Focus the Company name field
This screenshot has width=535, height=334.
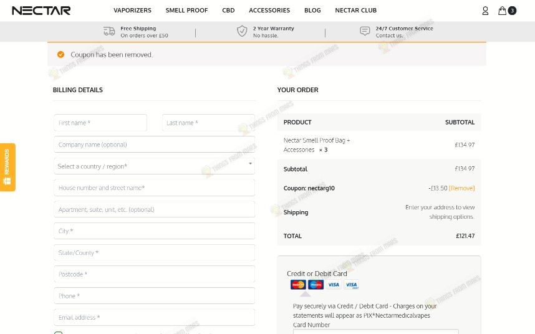(x=154, y=145)
